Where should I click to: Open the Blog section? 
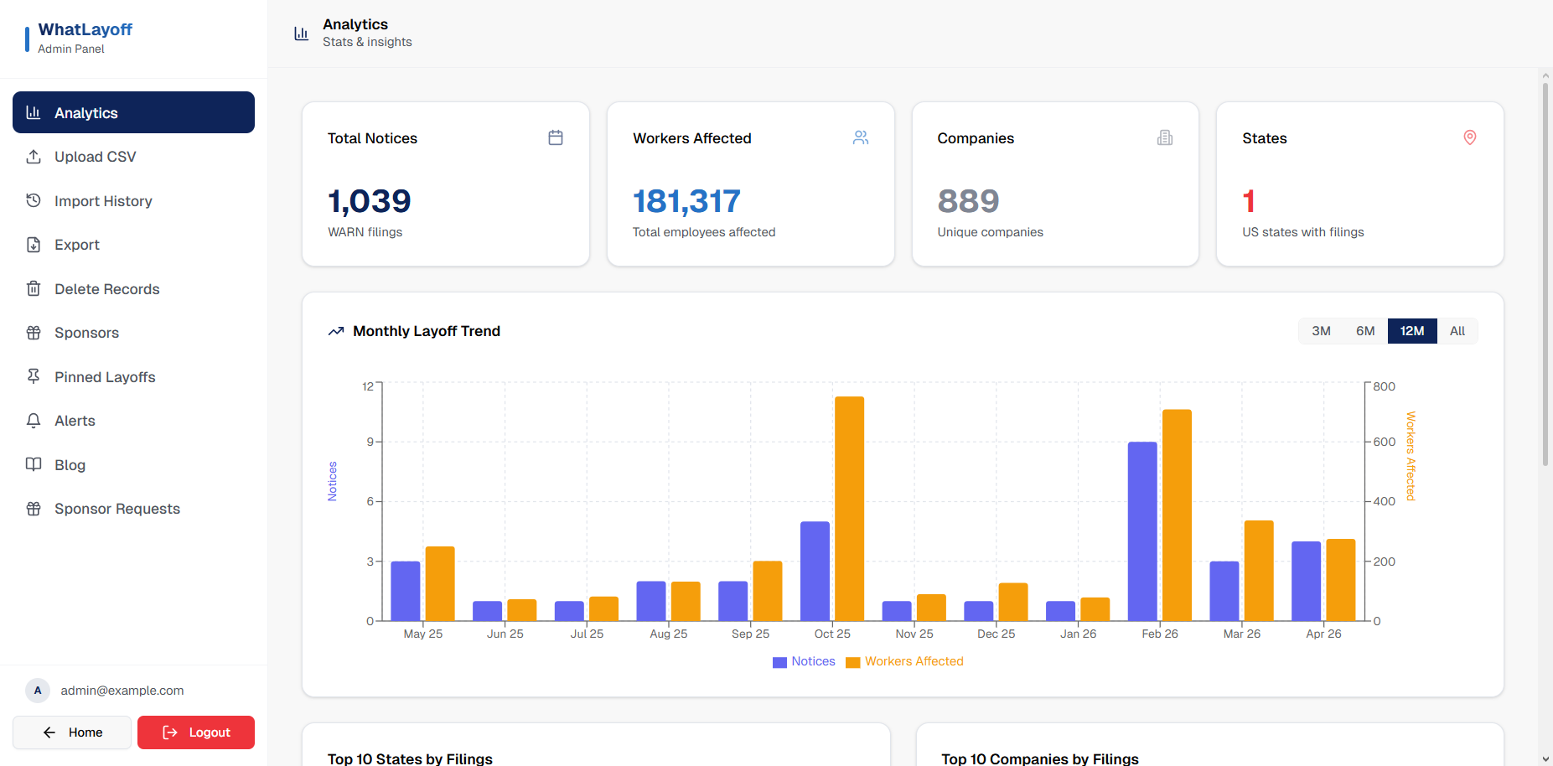click(133, 464)
